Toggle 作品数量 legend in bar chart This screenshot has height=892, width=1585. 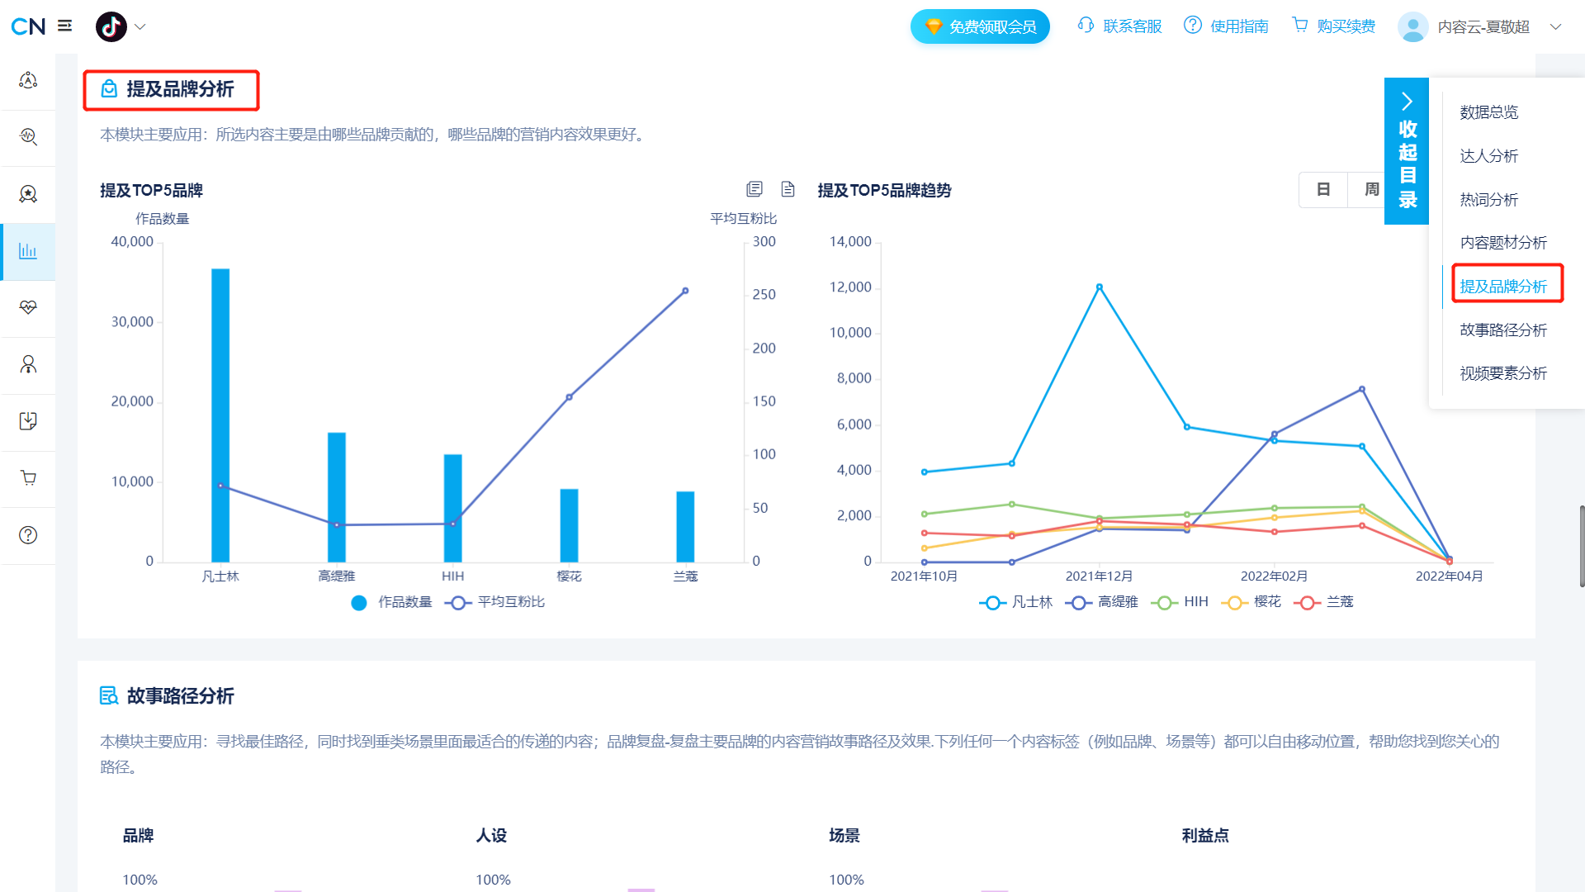coord(391,602)
